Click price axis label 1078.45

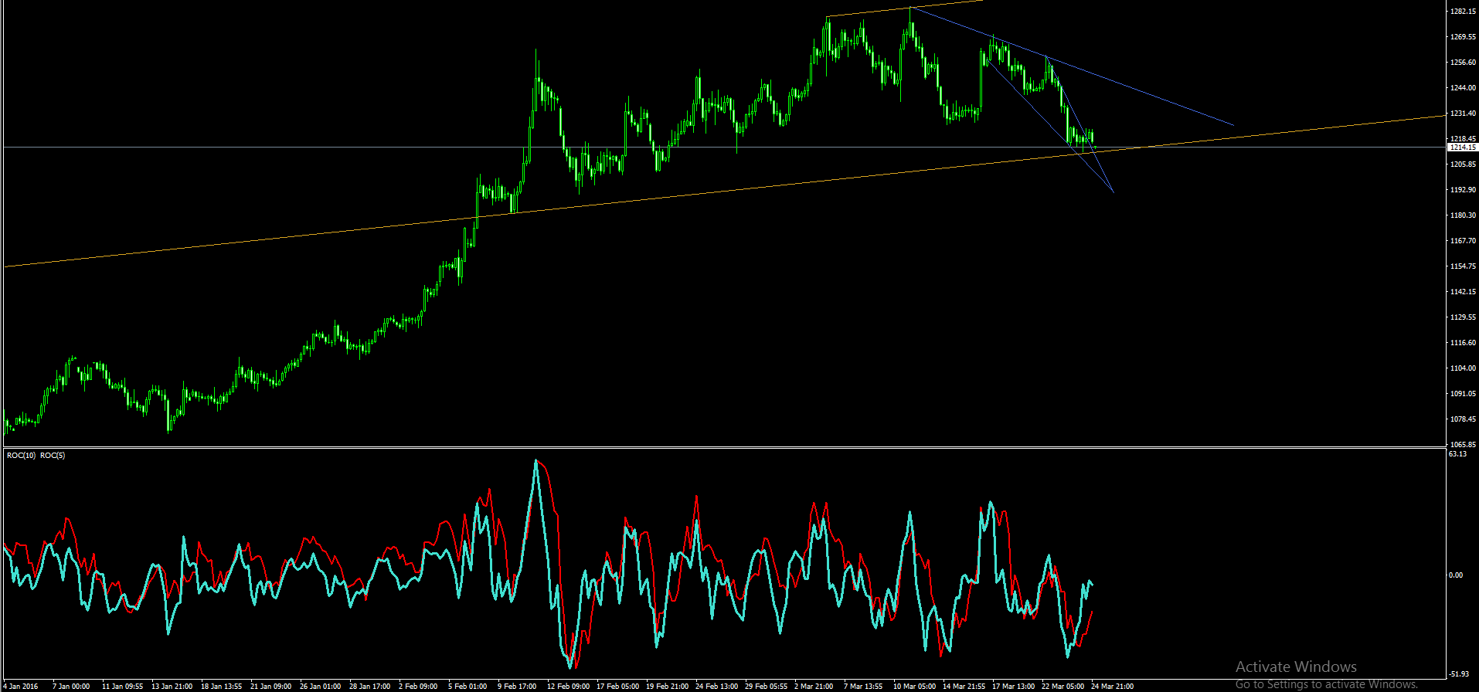(x=1463, y=419)
